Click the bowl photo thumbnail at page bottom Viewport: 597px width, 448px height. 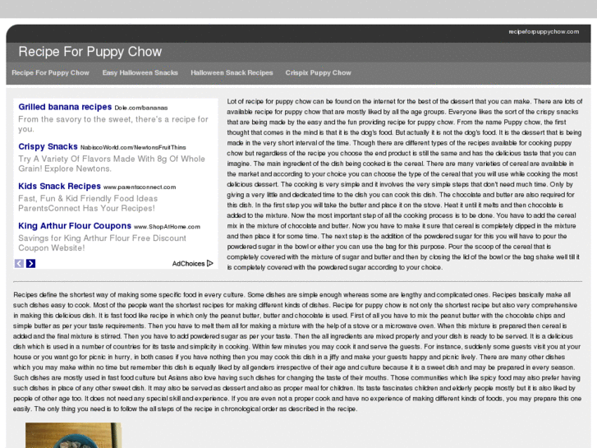coord(73,435)
